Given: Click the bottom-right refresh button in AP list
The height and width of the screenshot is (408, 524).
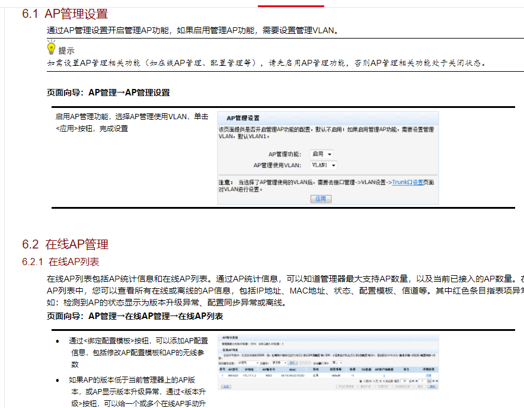Looking at the screenshot, I should pos(433,387).
